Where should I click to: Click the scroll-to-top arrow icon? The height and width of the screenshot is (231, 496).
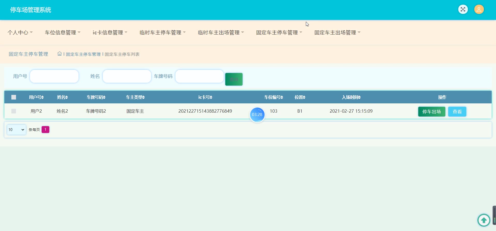point(484,220)
